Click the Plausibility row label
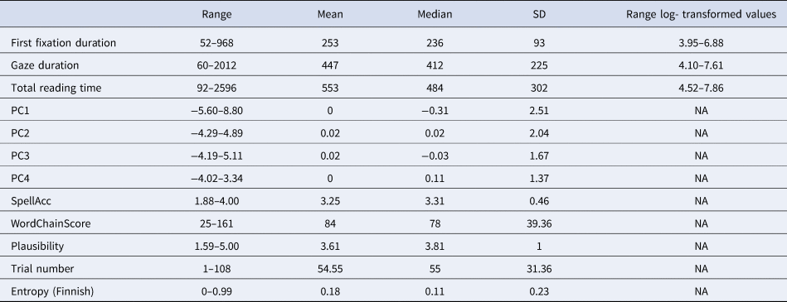This screenshot has width=787, height=302. click(37, 246)
